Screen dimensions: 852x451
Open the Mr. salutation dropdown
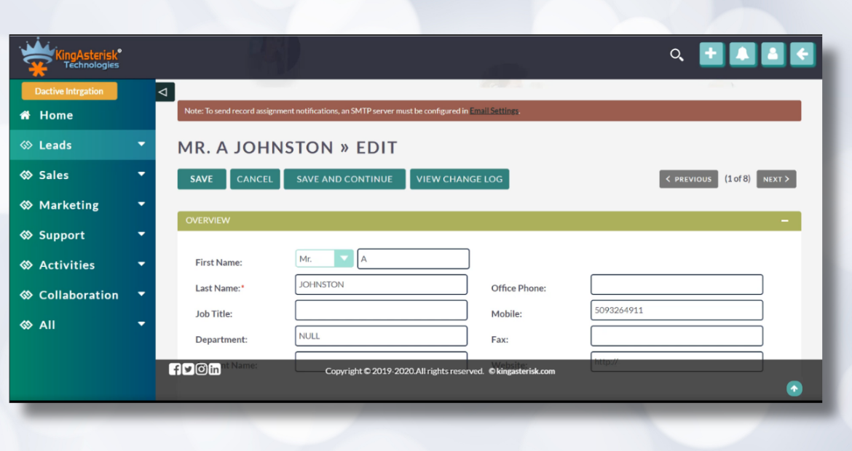coord(342,259)
